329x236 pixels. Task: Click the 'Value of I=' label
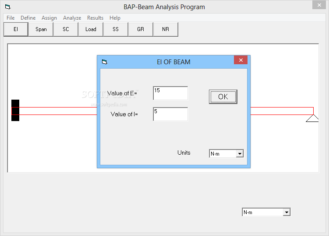point(124,114)
